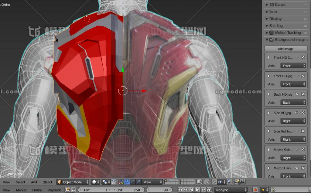
Task: Open the Select menu in 3D view header
Action: pos(21,182)
